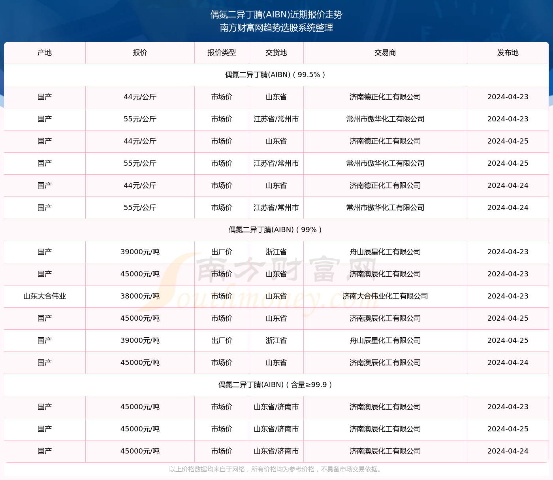Select the 38000元/吨 price cell

click(x=140, y=296)
